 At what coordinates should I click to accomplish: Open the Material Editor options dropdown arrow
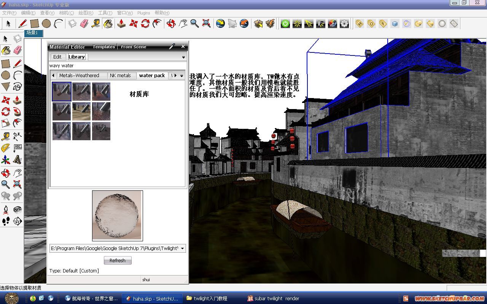[183, 57]
